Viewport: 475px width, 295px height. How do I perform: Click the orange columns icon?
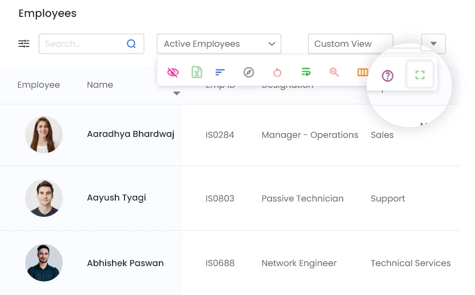(363, 72)
